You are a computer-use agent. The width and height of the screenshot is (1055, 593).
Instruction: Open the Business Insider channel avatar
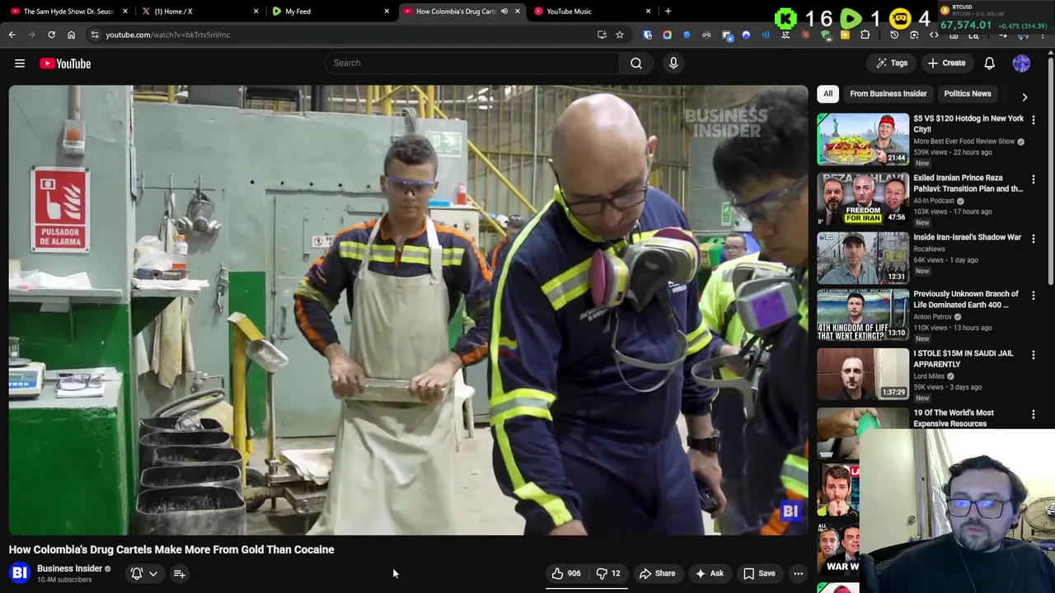(20, 573)
